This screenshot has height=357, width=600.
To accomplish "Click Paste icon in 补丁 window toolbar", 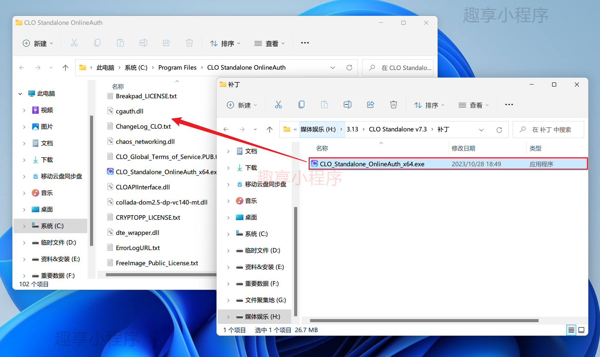I will point(324,105).
